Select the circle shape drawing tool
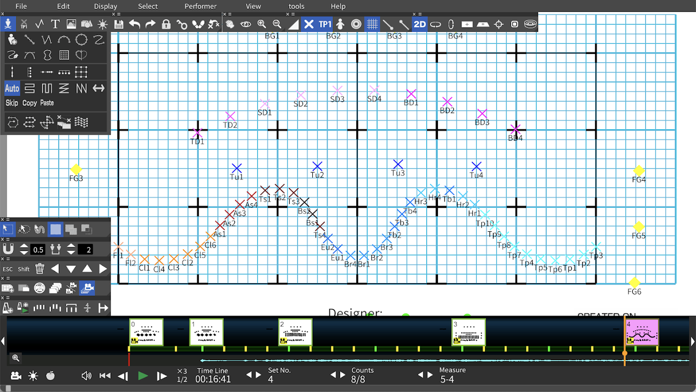 coord(81,40)
